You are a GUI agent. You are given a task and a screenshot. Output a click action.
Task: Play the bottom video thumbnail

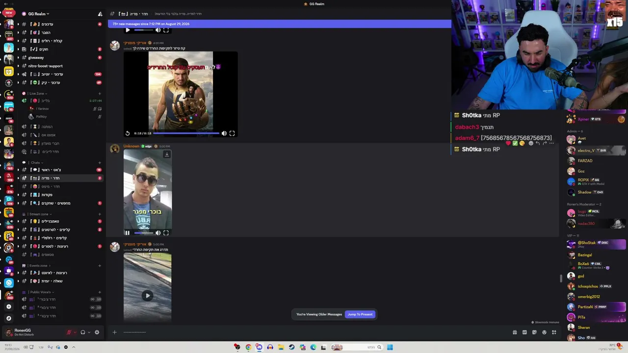147,296
